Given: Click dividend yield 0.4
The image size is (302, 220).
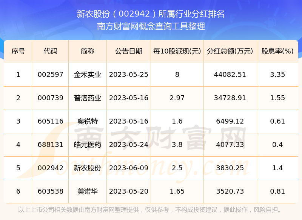Looking at the screenshot, I should click(277, 145).
